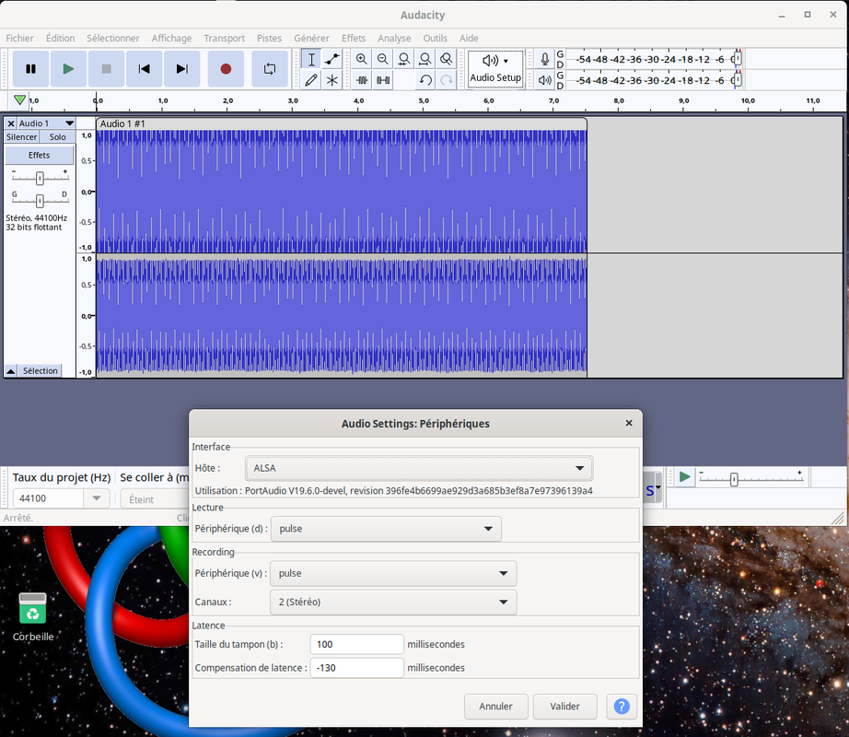The image size is (849, 737).
Task: Click the Zoom Out magnifier
Action: (x=383, y=59)
